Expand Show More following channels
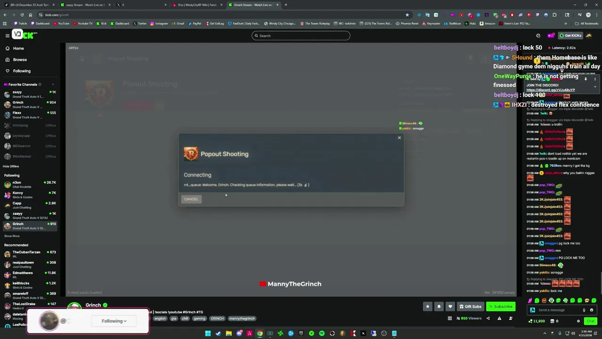602x339 pixels. [x=12, y=236]
